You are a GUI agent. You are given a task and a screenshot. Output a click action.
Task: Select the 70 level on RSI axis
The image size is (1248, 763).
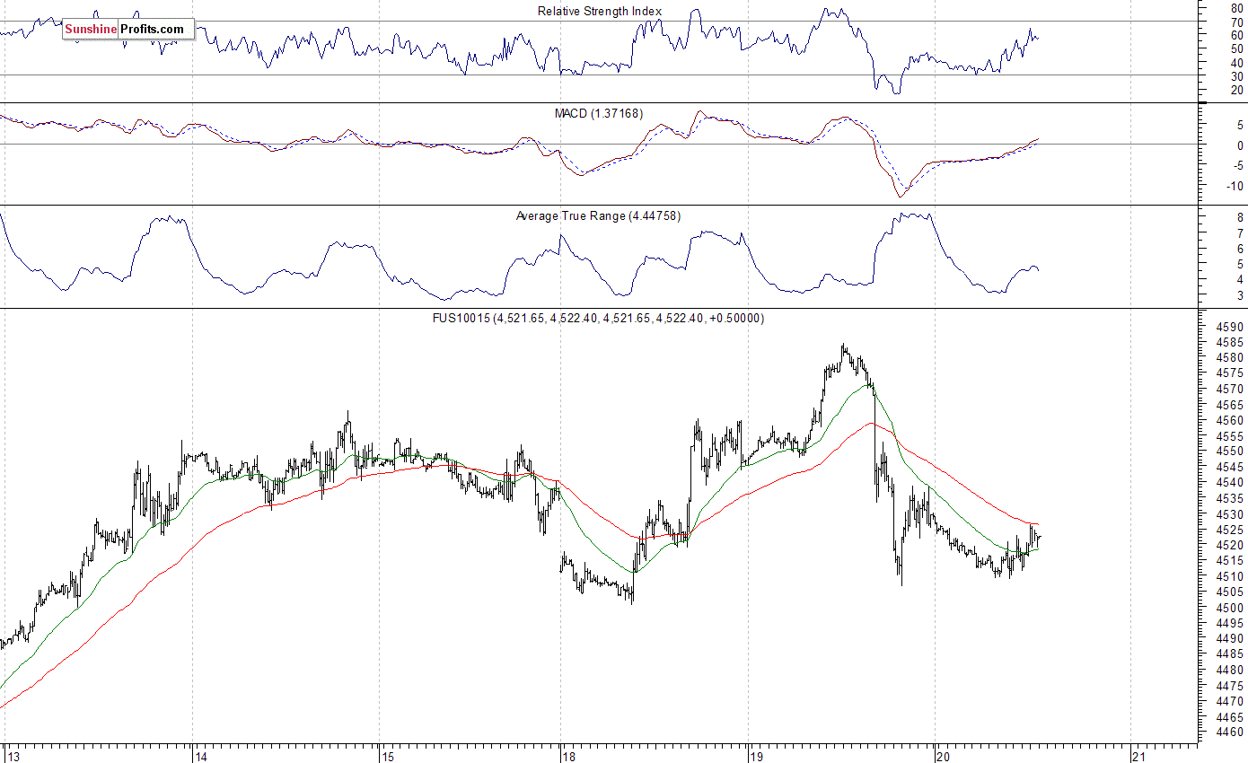[x=1237, y=22]
